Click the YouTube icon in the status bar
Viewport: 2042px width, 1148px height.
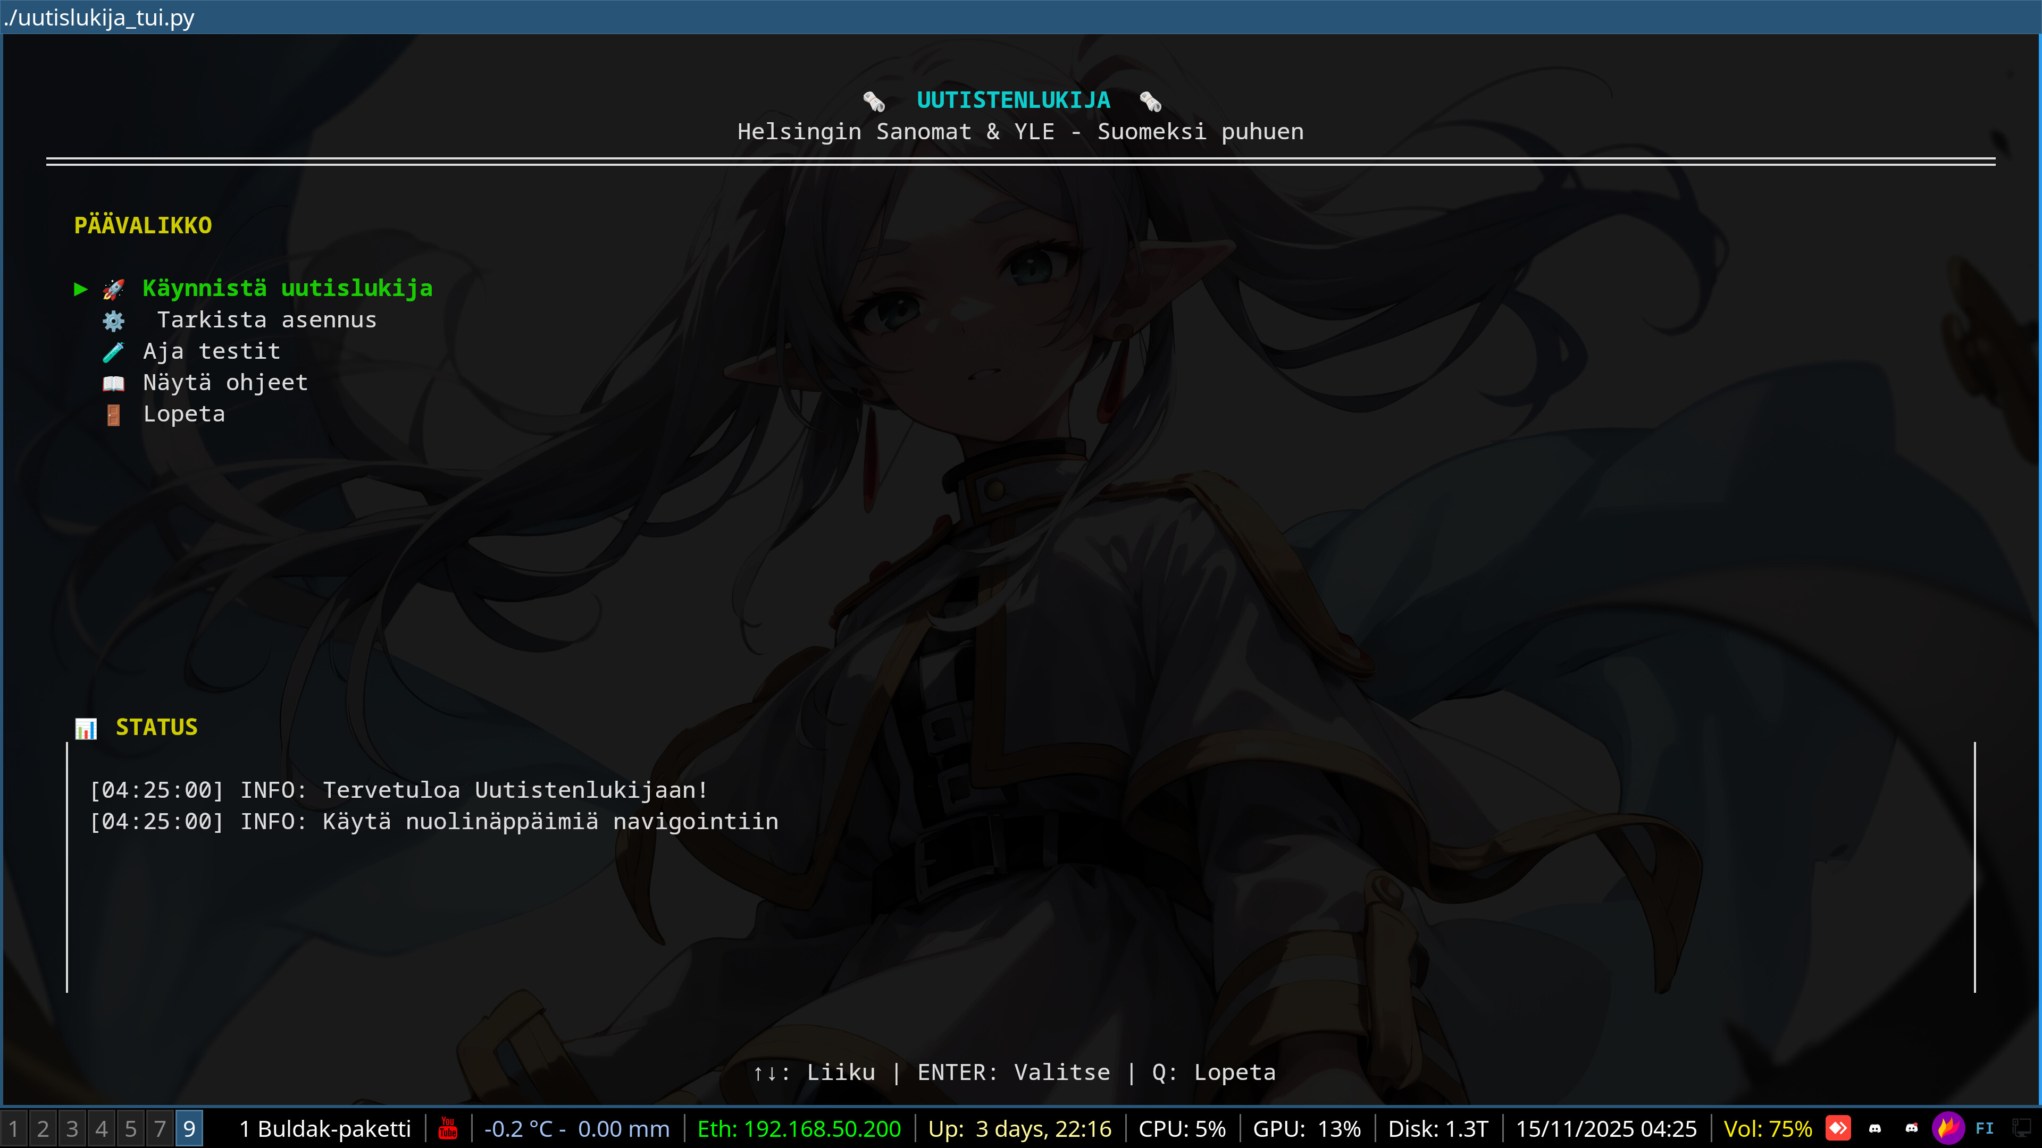(x=448, y=1127)
